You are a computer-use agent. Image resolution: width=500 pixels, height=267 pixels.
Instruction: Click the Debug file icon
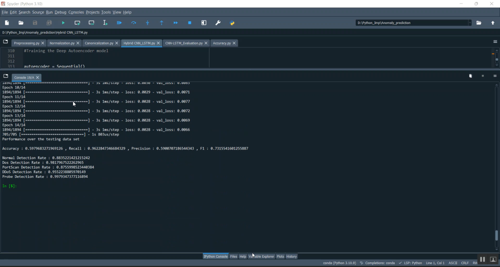(x=119, y=23)
